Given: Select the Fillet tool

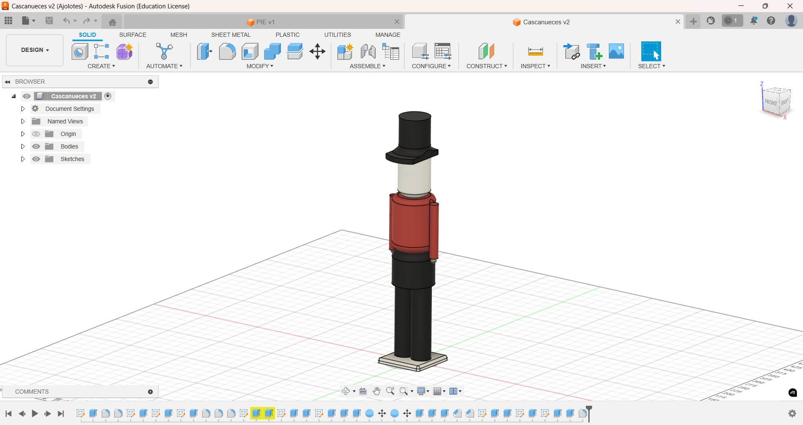Looking at the screenshot, I should point(227,52).
